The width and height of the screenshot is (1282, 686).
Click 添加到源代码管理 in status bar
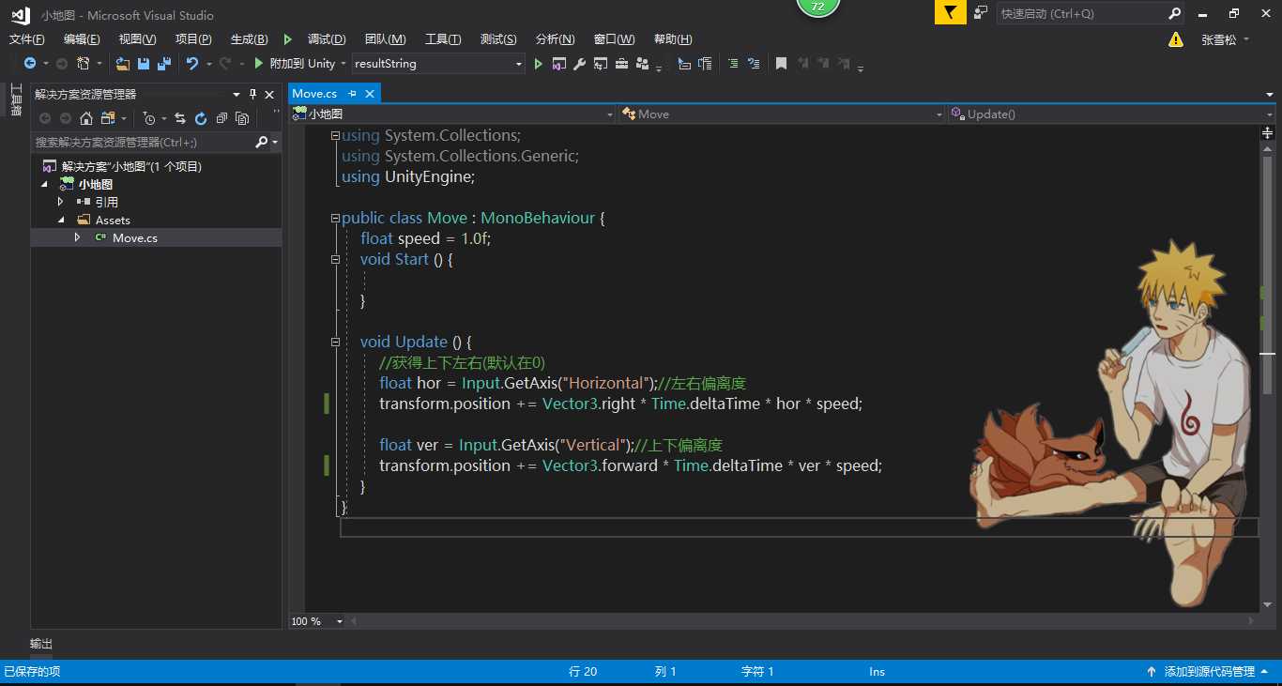[x=1210, y=672]
